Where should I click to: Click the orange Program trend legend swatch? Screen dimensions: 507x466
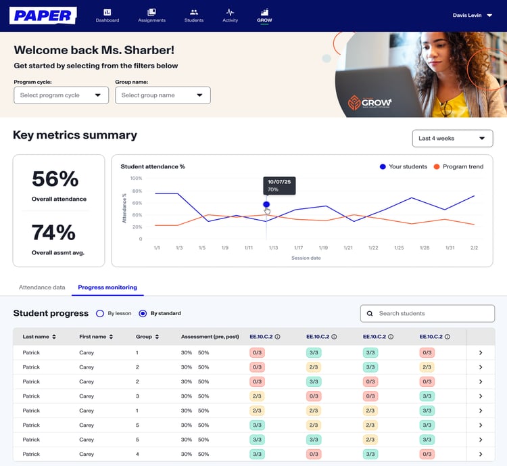(x=437, y=166)
